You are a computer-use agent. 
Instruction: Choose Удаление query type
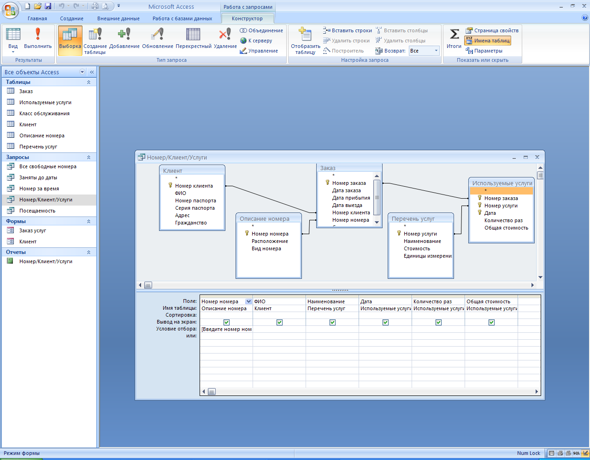pos(225,40)
